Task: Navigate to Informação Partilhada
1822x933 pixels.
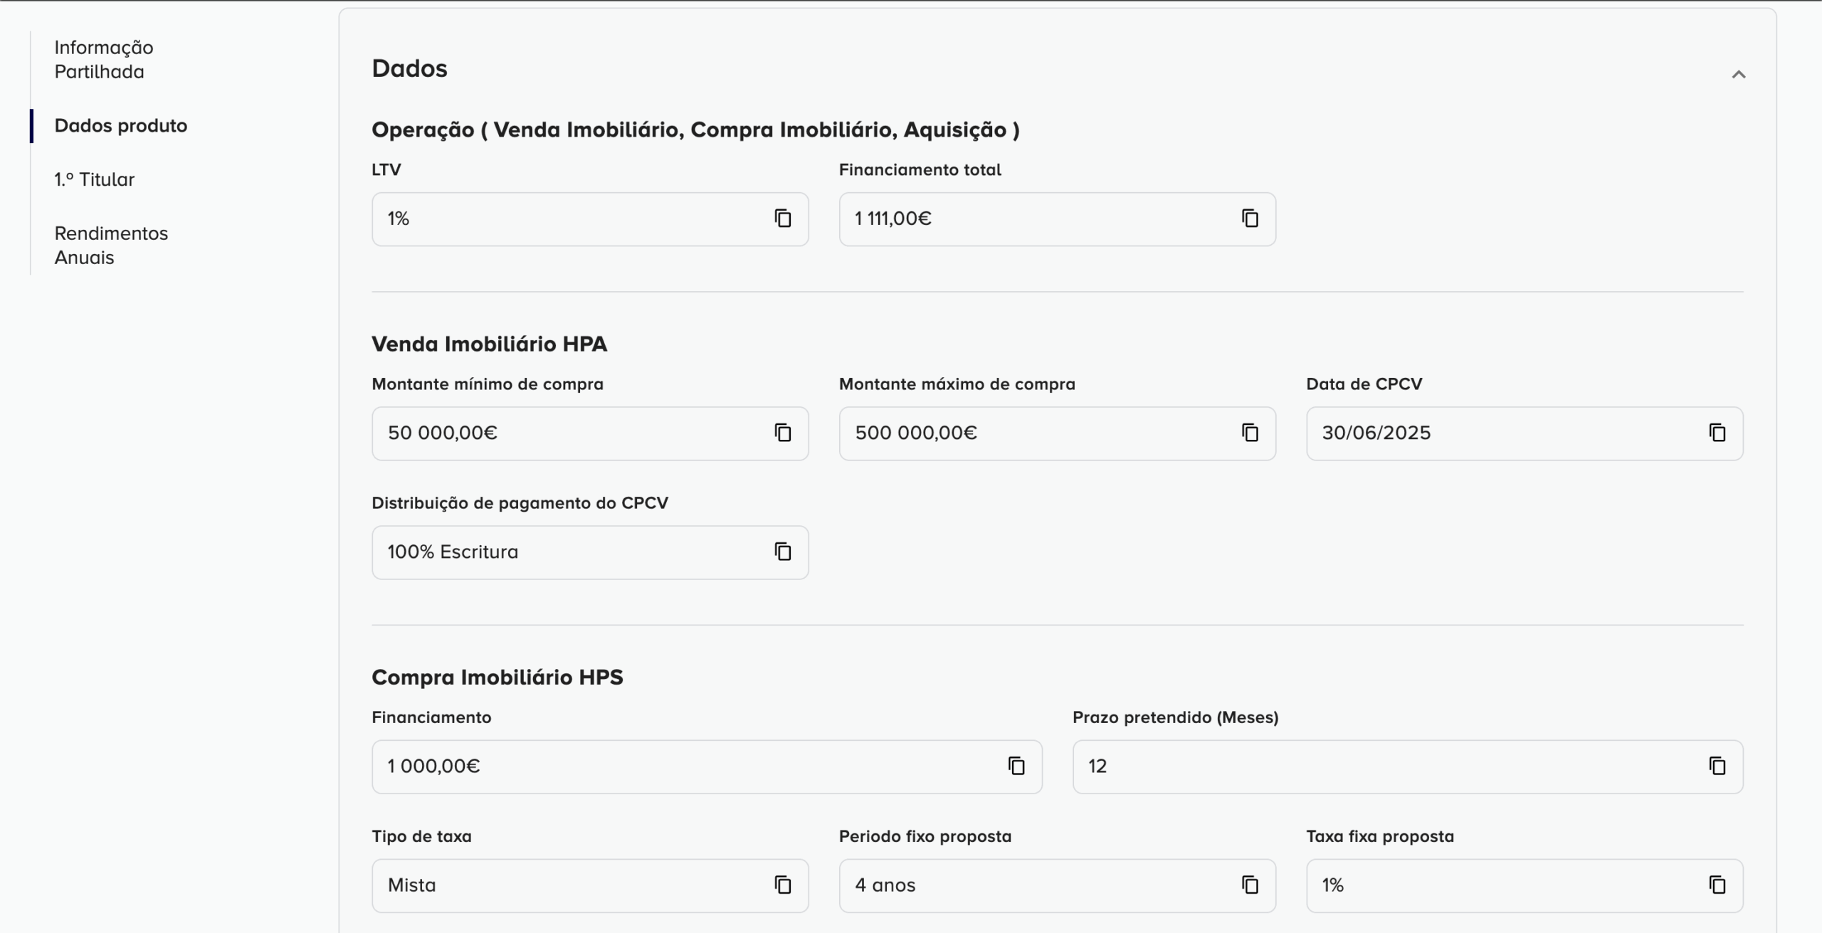Action: (102, 60)
